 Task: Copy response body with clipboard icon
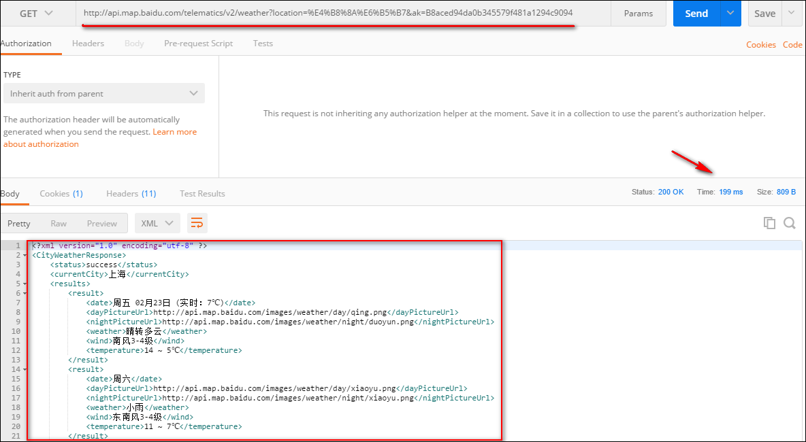coord(769,223)
